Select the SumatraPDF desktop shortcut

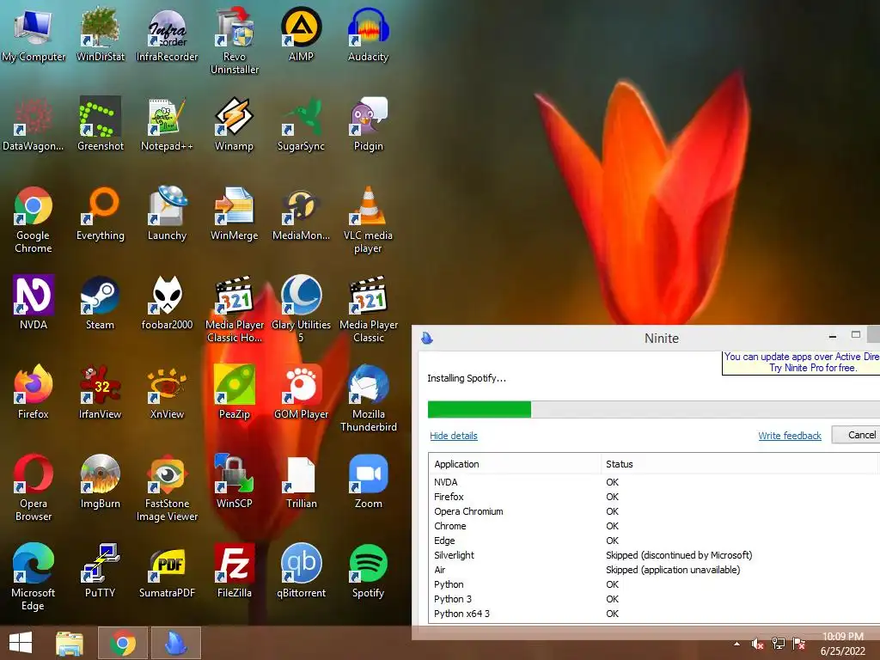click(x=167, y=571)
